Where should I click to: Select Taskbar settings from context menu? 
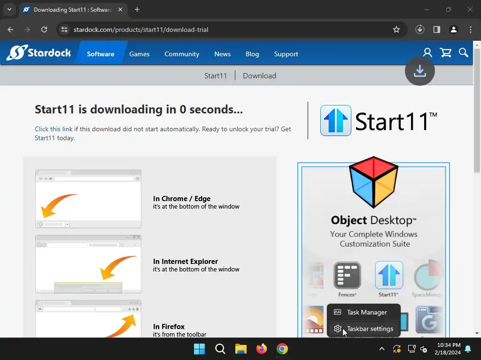click(364, 329)
